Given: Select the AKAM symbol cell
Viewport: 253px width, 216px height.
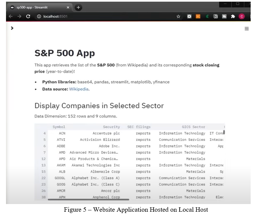Looking at the screenshot, I should point(61,165).
